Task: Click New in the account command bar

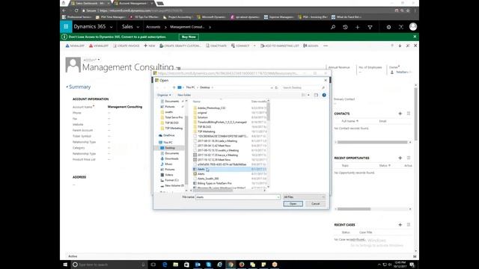Action: point(150,46)
